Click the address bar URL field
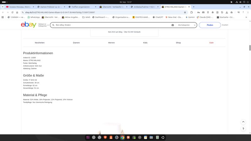The height and width of the screenshot is (141, 251). (x=103, y=12)
